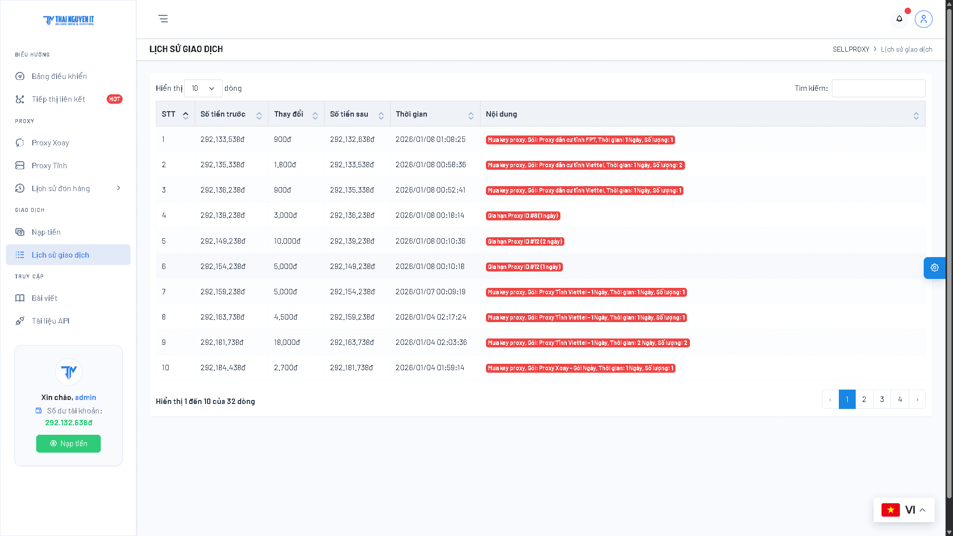
Task: Expand the VI language selector chevron
Action: point(923,510)
